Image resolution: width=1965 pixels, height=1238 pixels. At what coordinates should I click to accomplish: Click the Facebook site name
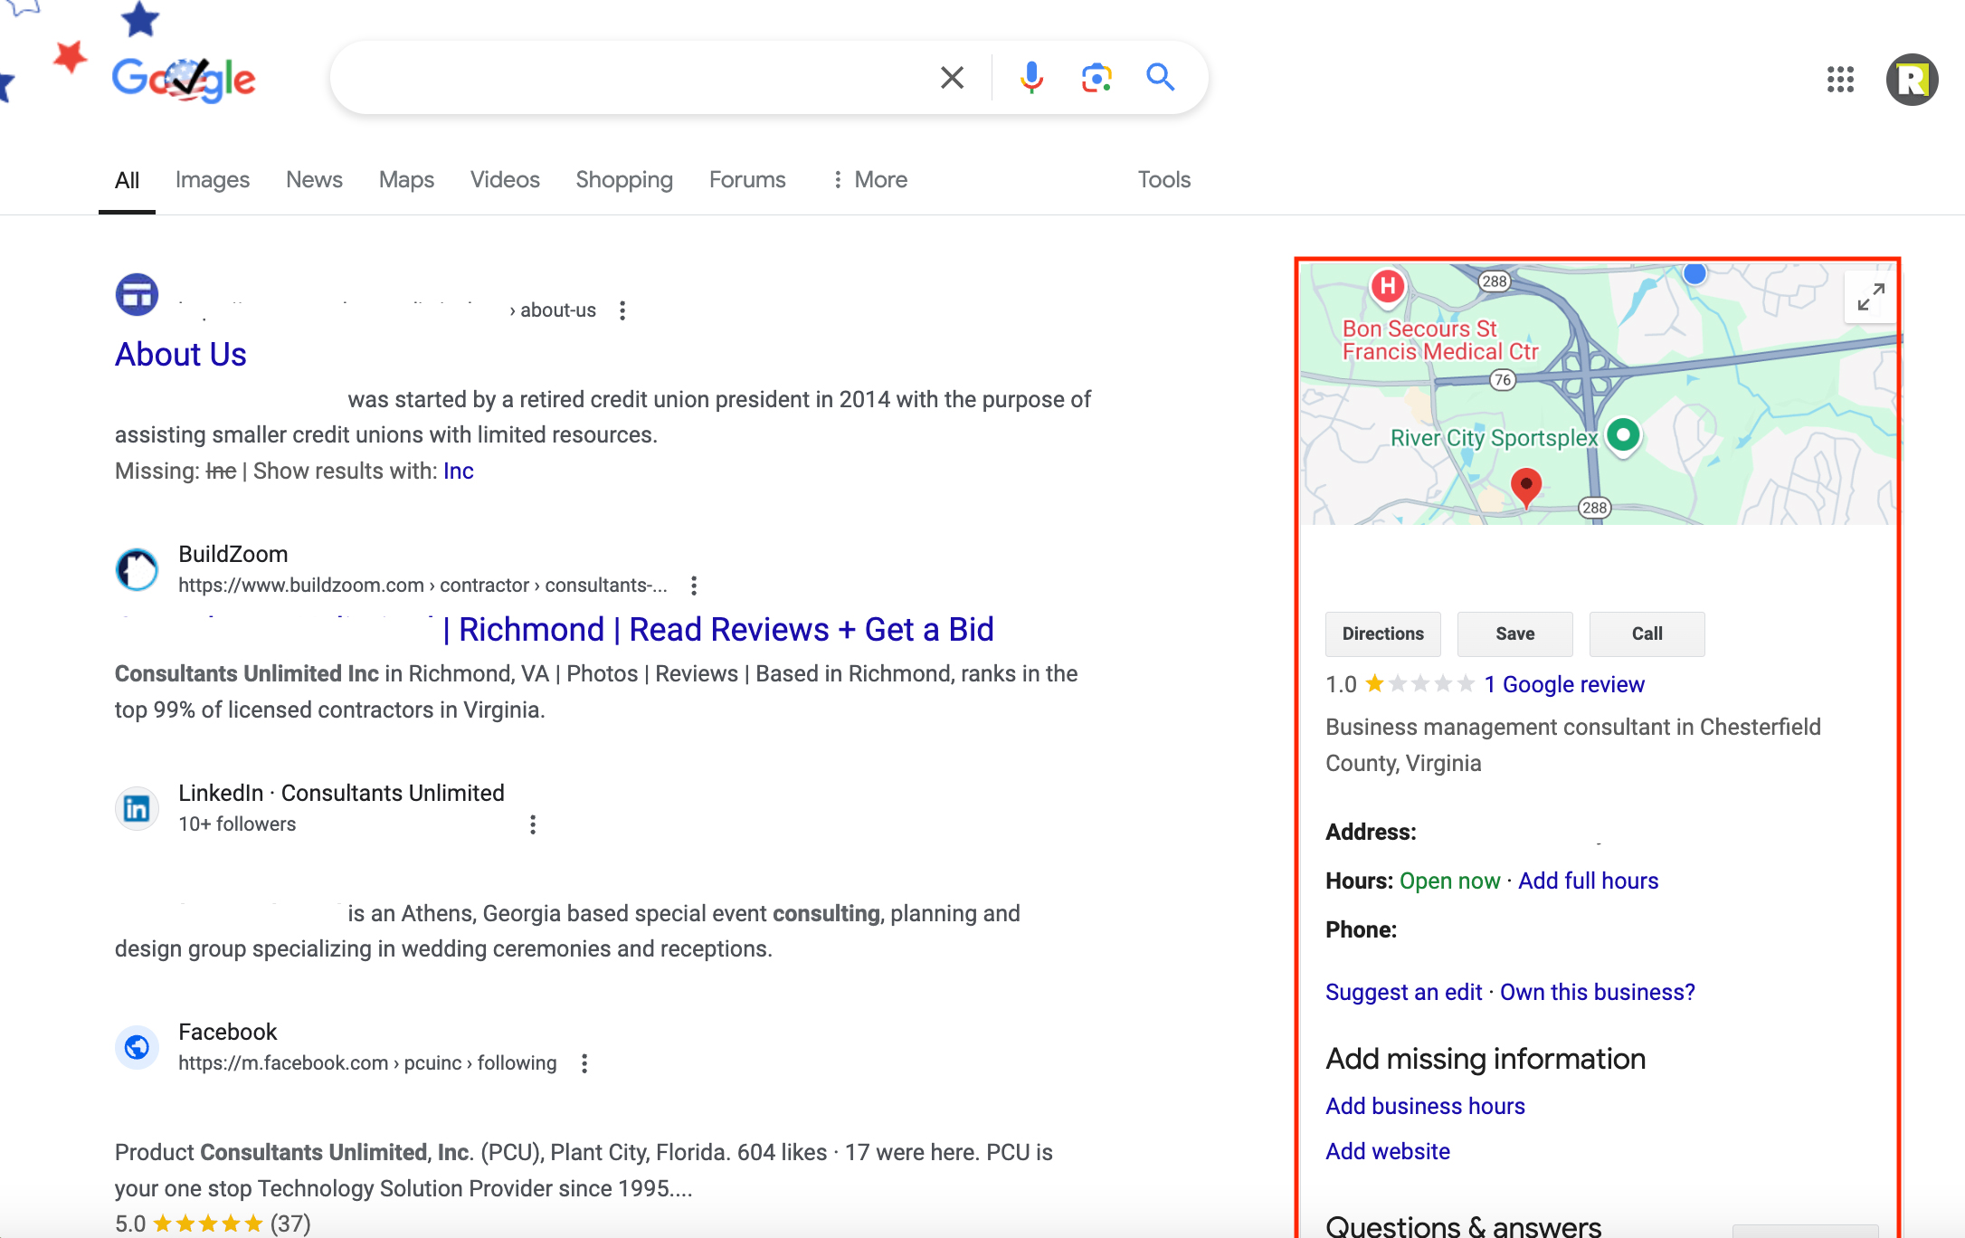point(228,1033)
